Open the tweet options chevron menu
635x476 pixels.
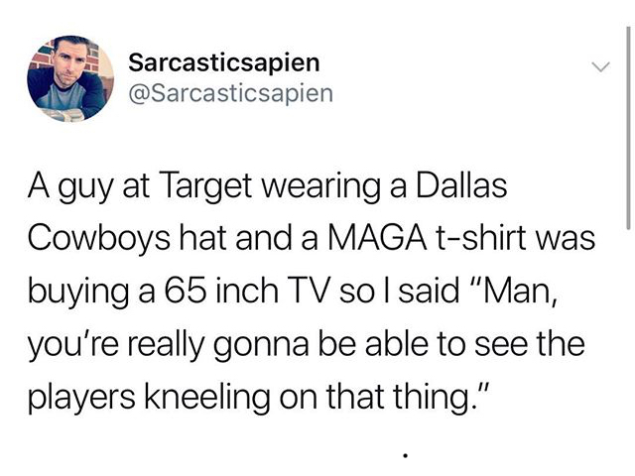[599, 66]
